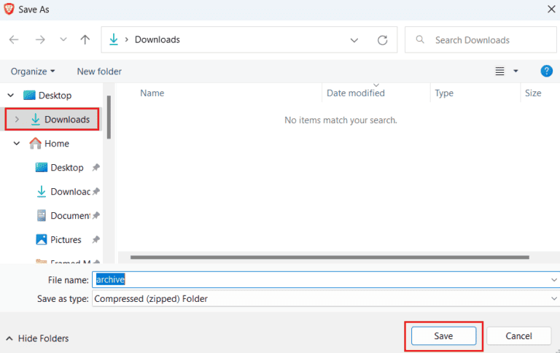Open the Pictures folder in sidebar
Screen dimensions: 560x353
tap(66, 240)
